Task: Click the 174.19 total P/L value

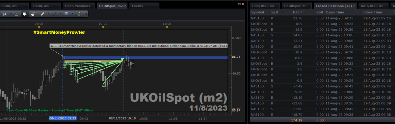Action: coord(297,121)
